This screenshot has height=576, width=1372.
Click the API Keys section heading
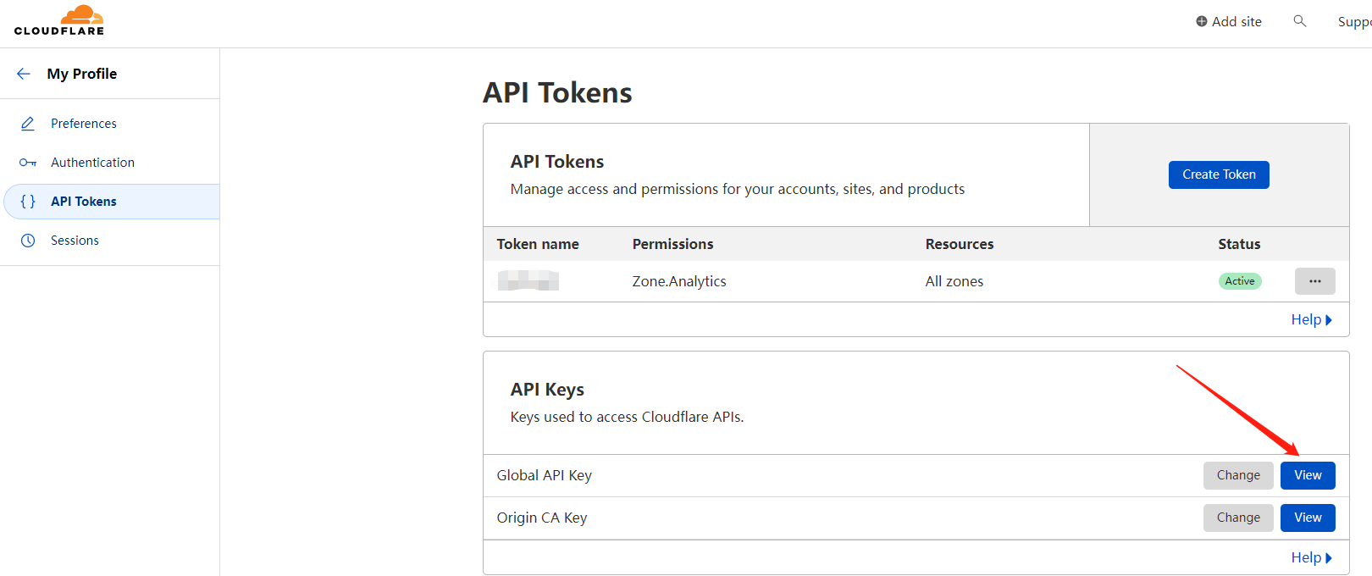tap(547, 390)
